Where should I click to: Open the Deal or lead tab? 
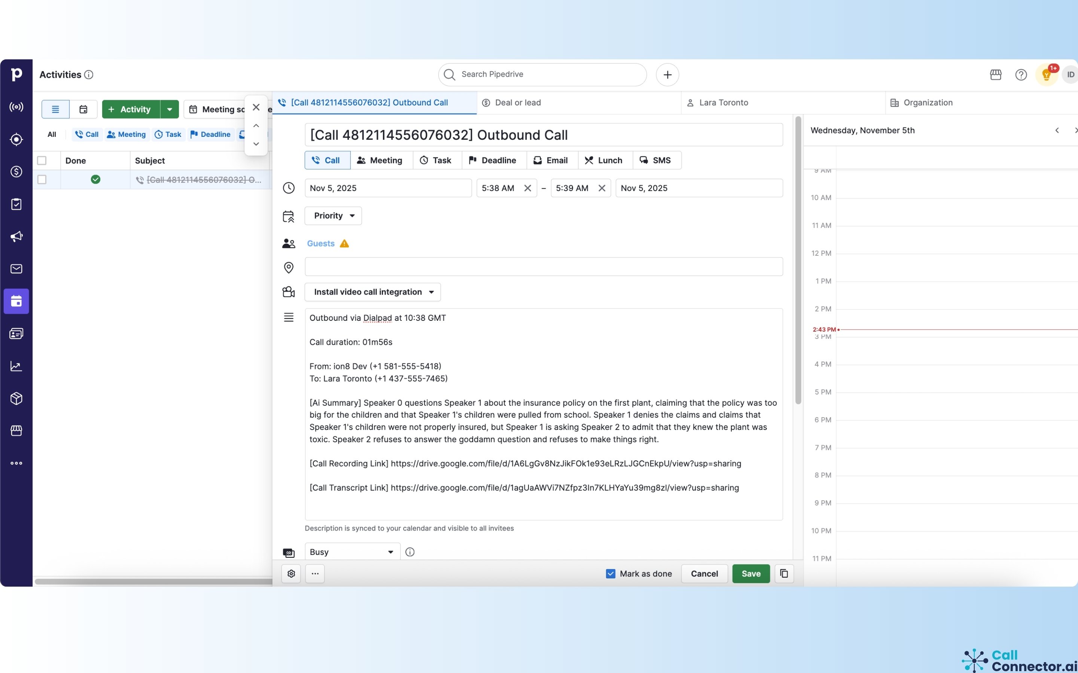579,103
